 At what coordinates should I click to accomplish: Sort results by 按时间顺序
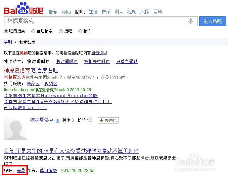[67, 61]
